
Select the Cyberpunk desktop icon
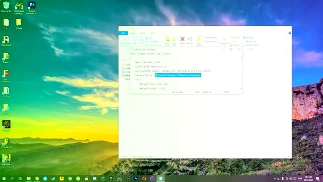click(6, 160)
